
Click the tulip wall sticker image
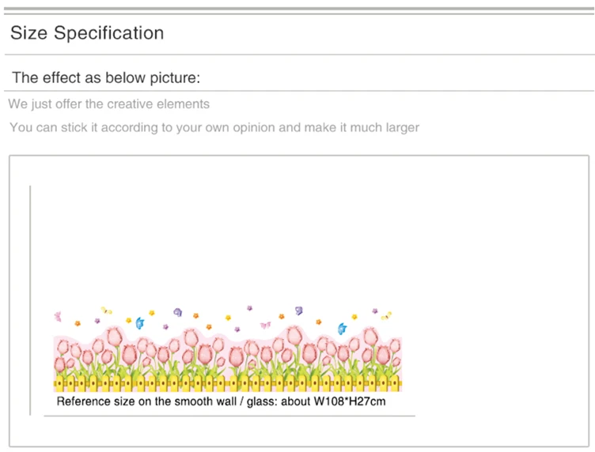pos(228,348)
